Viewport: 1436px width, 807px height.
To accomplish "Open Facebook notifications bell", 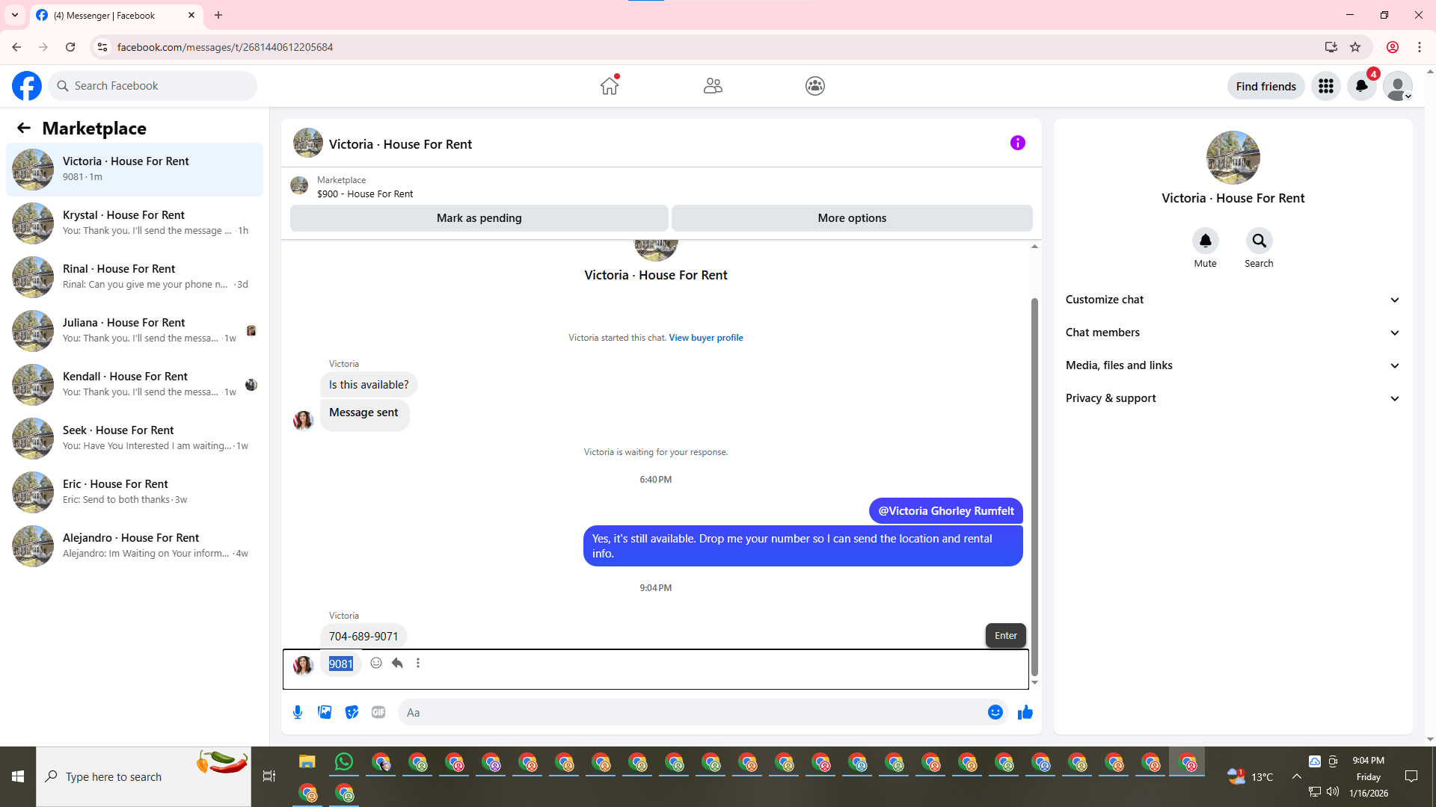I will pos(1361,86).
